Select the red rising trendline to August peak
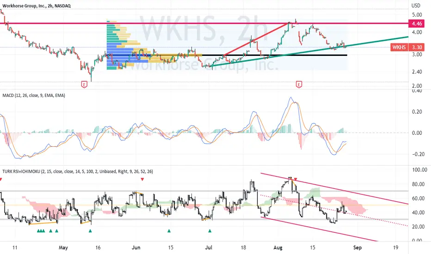The width and height of the screenshot is (431, 254). [257, 39]
